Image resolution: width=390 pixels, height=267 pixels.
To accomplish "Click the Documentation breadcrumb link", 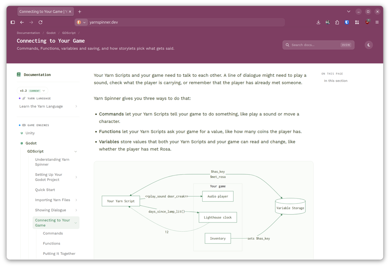I will pos(28,33).
